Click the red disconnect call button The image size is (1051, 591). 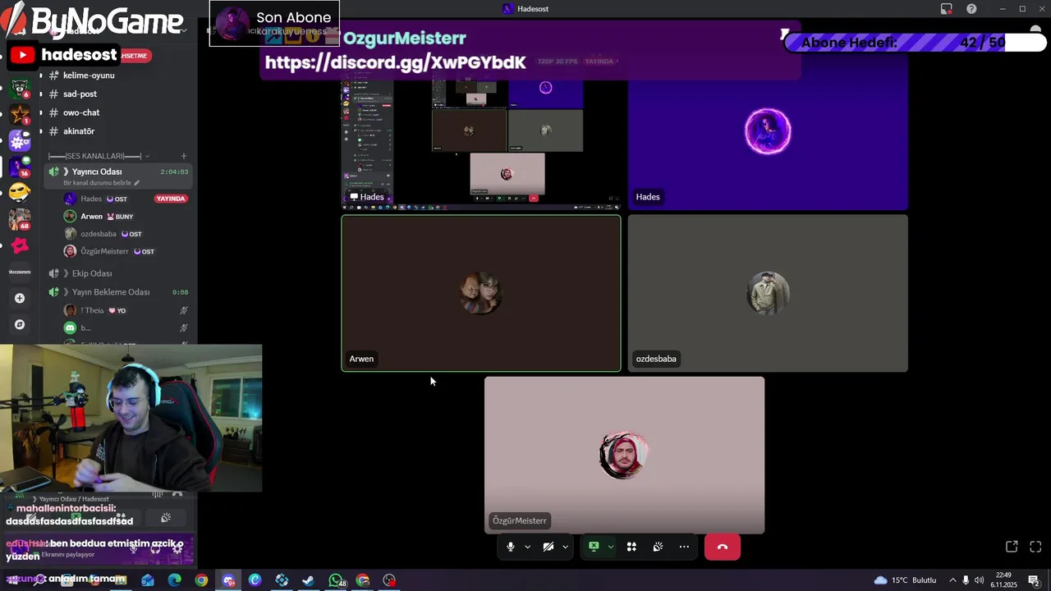tap(723, 547)
